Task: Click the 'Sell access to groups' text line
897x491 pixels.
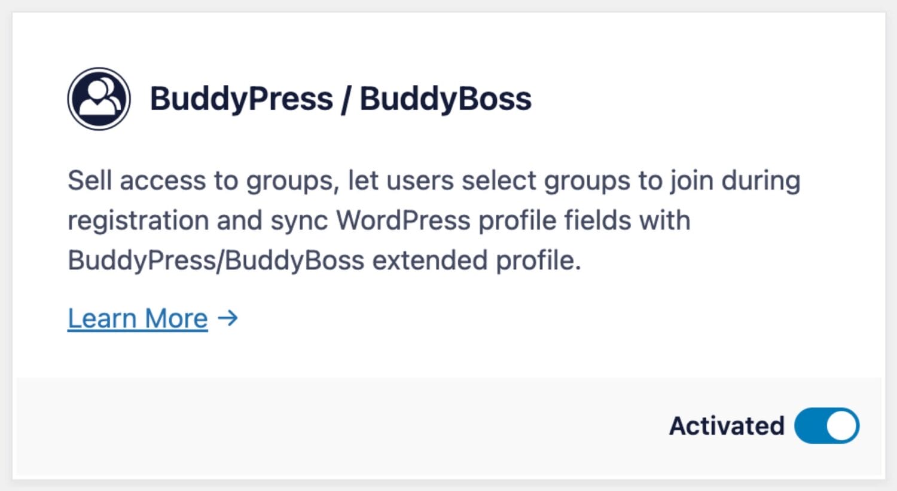Action: [x=434, y=180]
